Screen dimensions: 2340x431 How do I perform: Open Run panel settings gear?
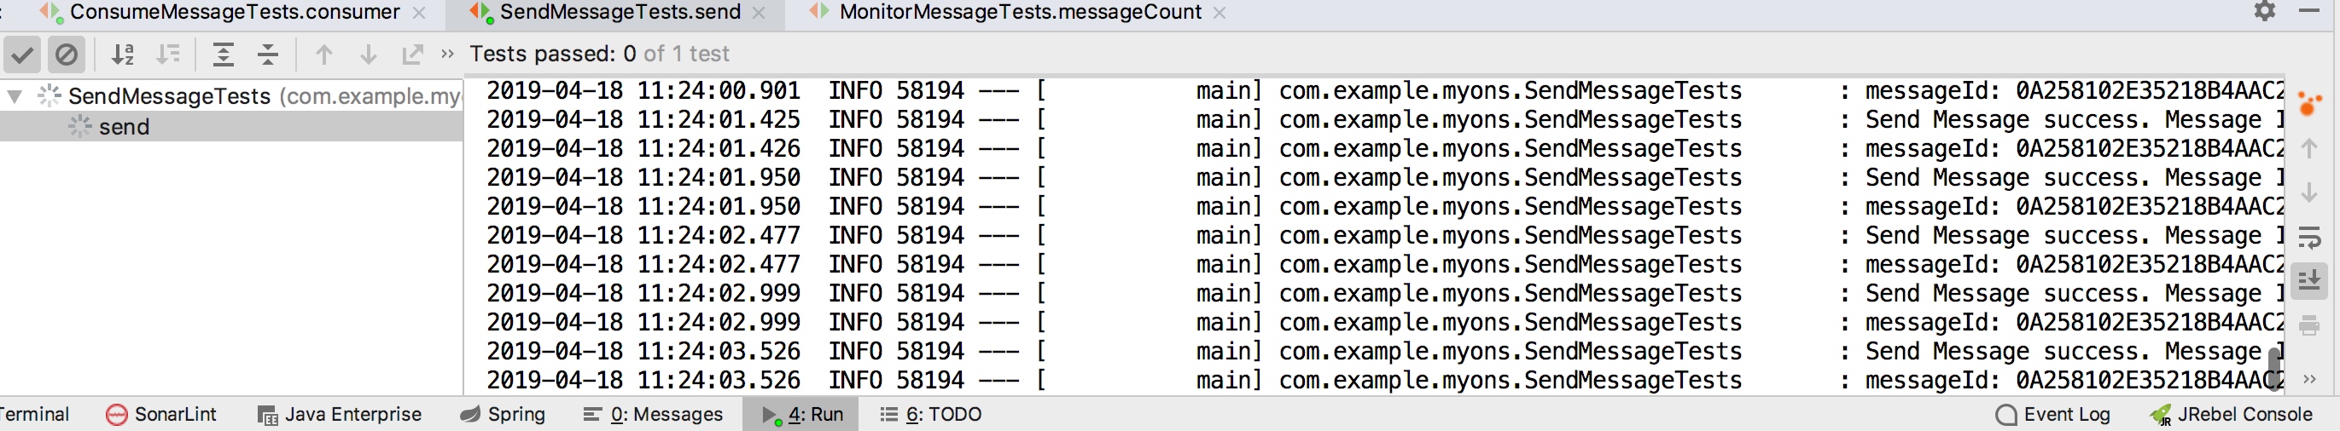click(2265, 12)
